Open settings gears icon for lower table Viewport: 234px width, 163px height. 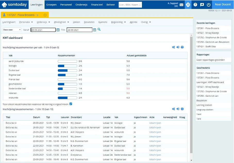coord(174,109)
